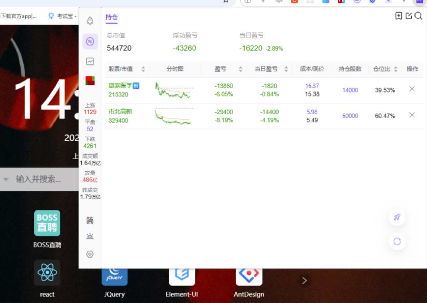
Task: Click floating loss -43260 value
Action: pos(184,48)
